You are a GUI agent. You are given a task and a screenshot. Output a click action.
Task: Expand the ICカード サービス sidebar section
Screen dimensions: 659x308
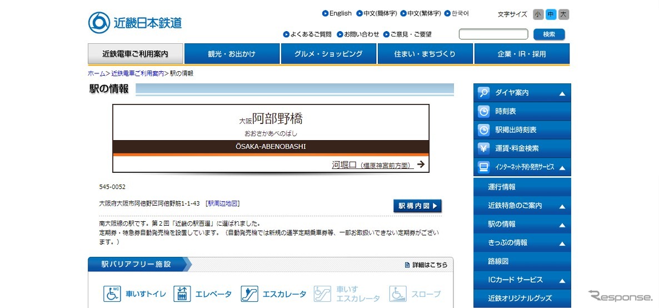pos(562,280)
